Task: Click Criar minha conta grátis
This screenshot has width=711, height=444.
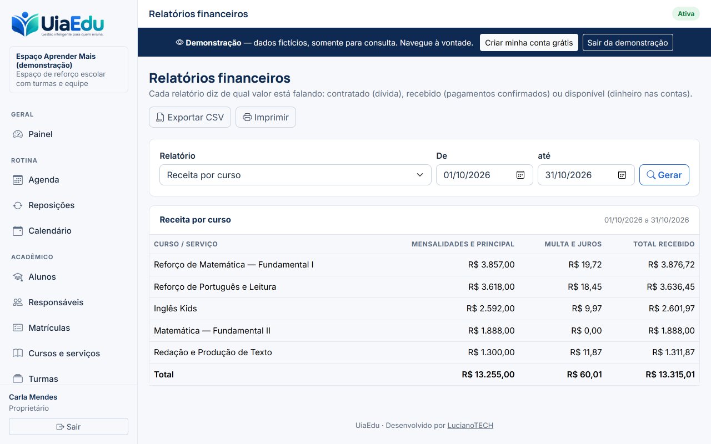Action: pyautogui.click(x=529, y=42)
